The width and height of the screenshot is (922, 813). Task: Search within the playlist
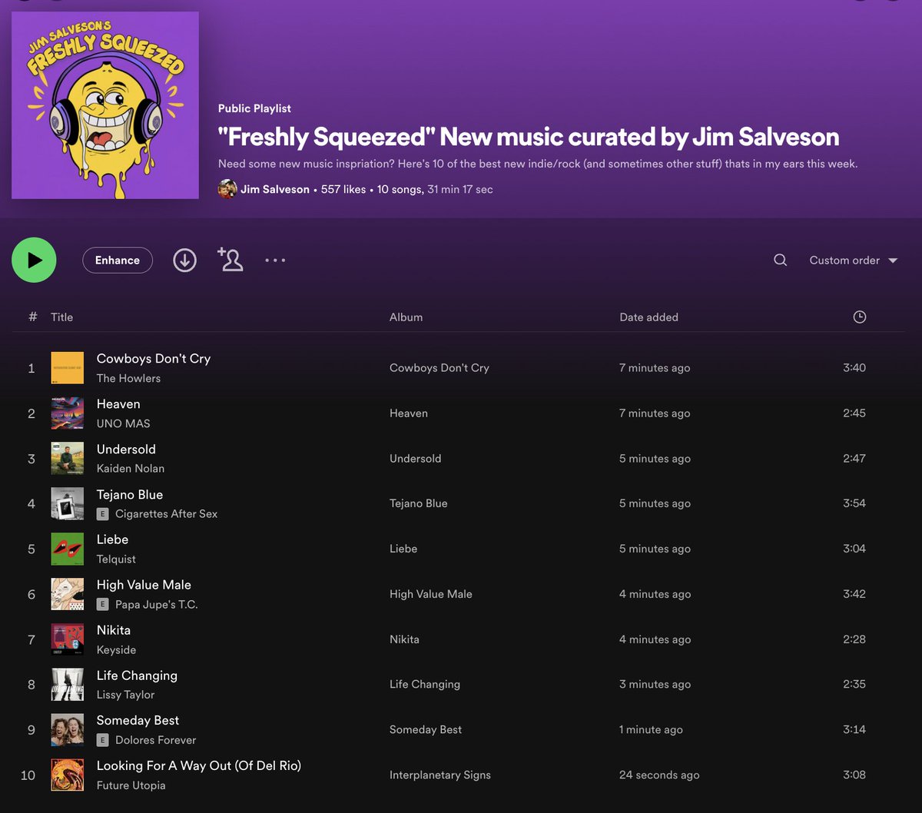click(780, 260)
